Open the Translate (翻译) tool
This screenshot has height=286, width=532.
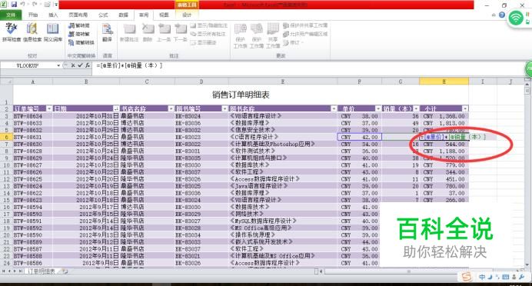coord(107,32)
